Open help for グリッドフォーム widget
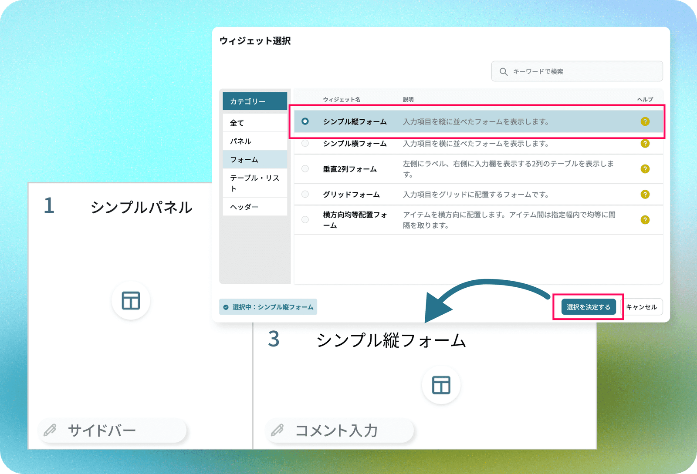The width and height of the screenshot is (697, 474). click(645, 195)
